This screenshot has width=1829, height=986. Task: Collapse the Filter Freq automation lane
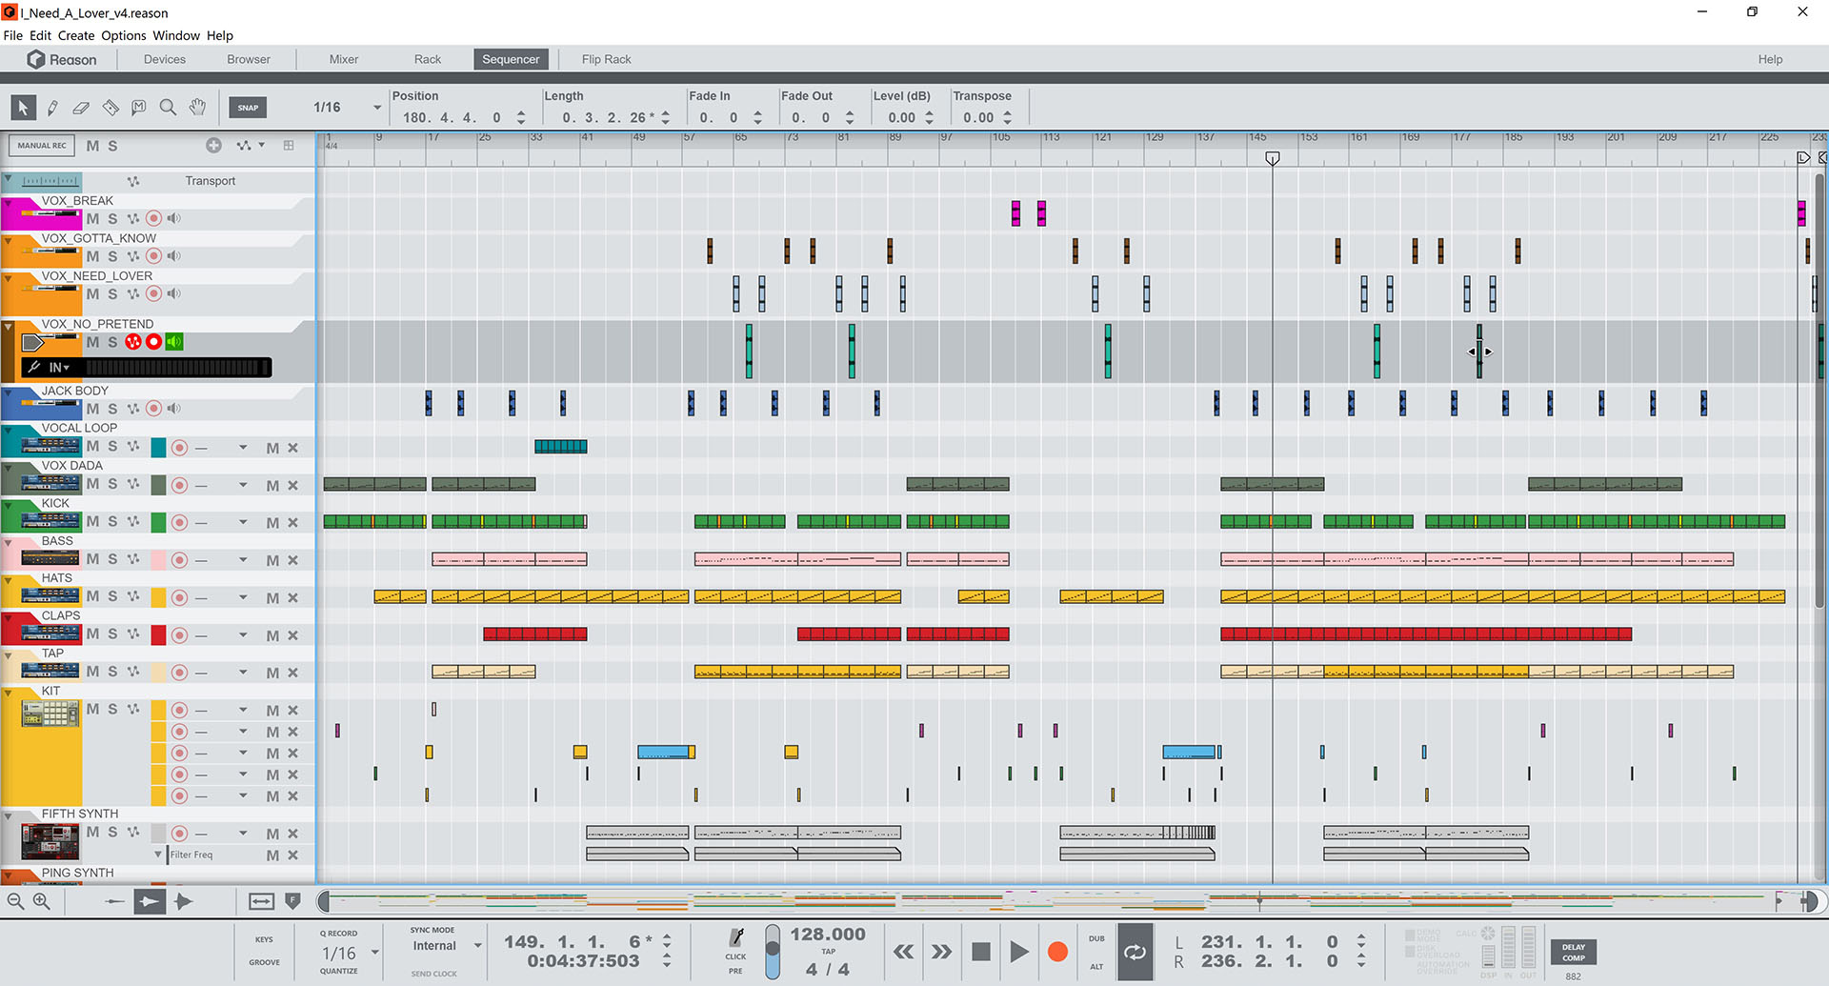coord(158,855)
